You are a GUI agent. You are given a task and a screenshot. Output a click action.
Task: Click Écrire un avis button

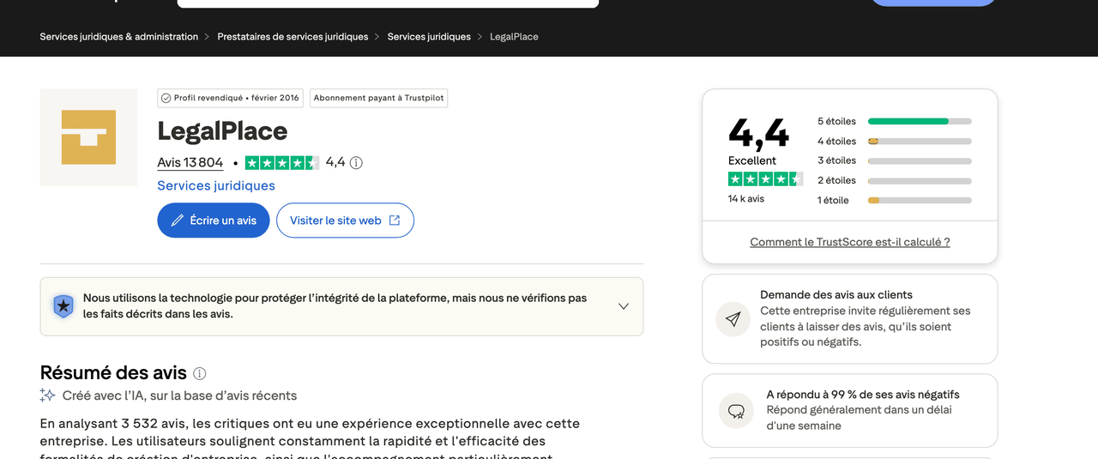214,220
